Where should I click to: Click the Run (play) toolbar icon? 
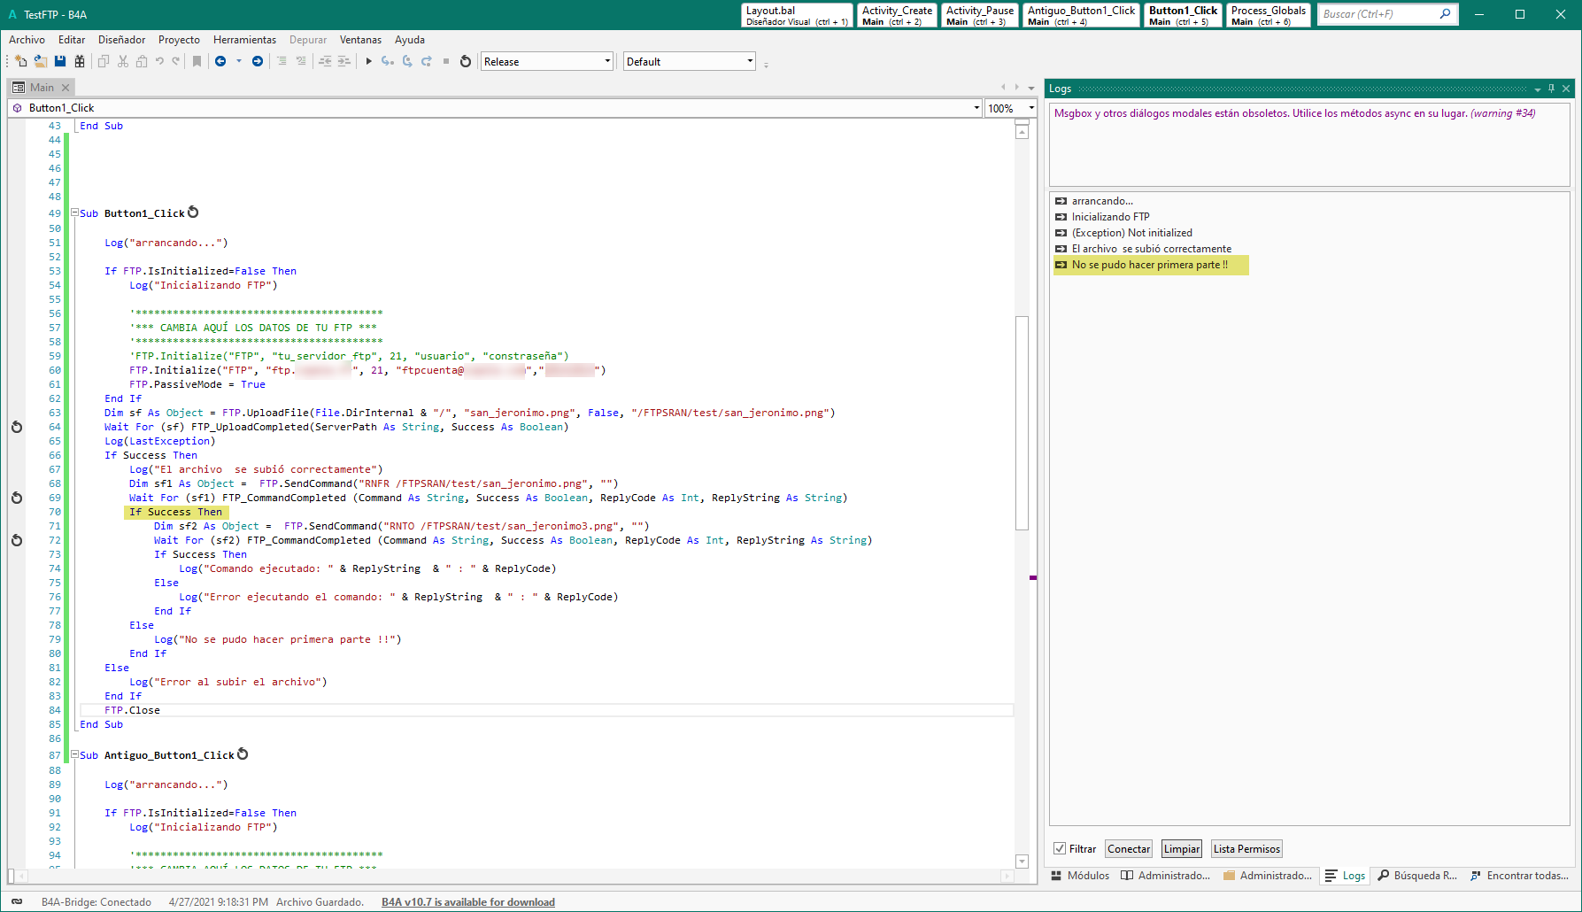click(369, 61)
